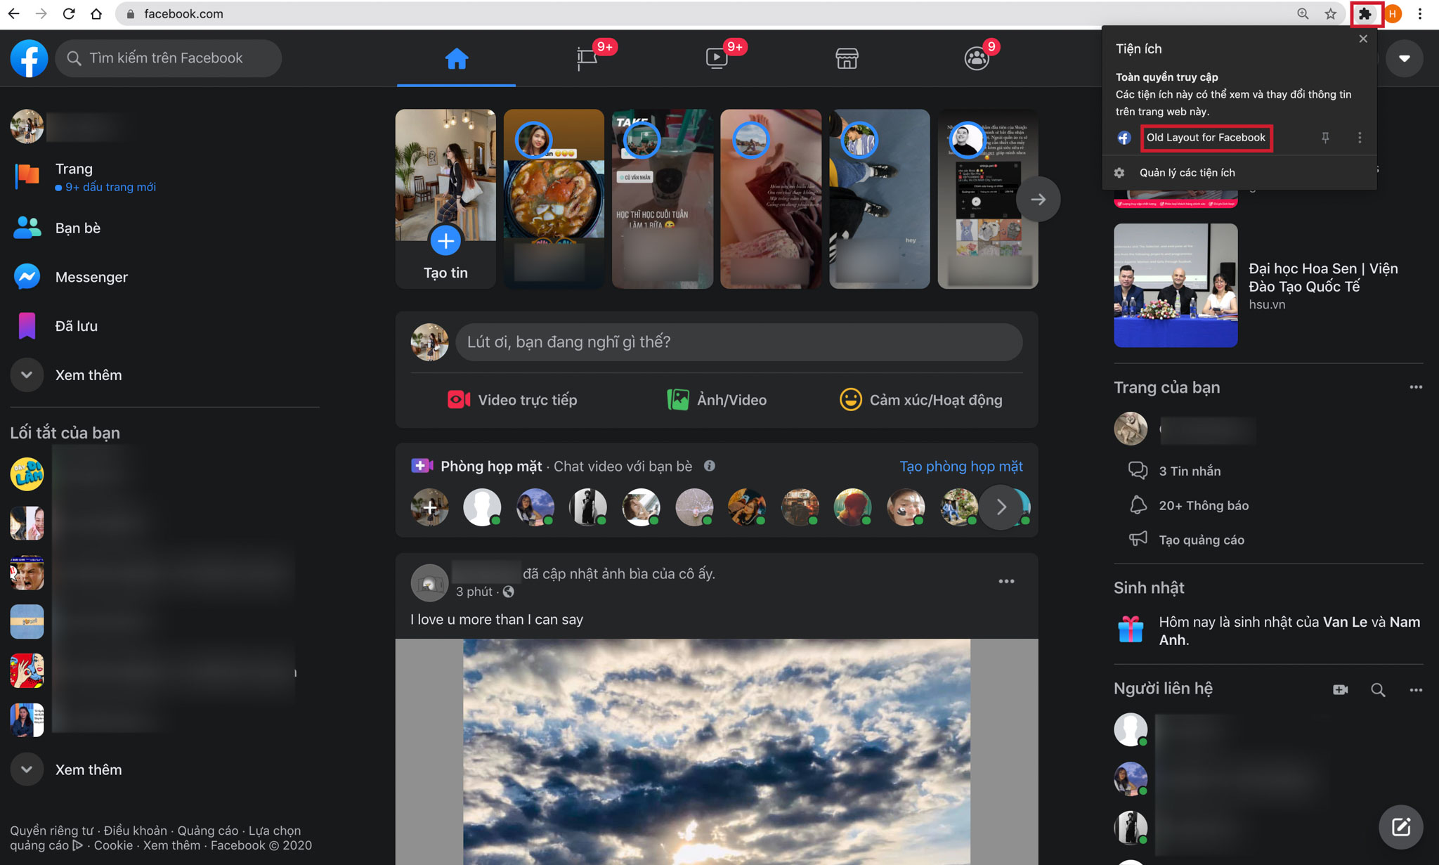This screenshot has height=865, width=1439.
Task: Click the Video trực tiếp button
Action: pos(512,400)
